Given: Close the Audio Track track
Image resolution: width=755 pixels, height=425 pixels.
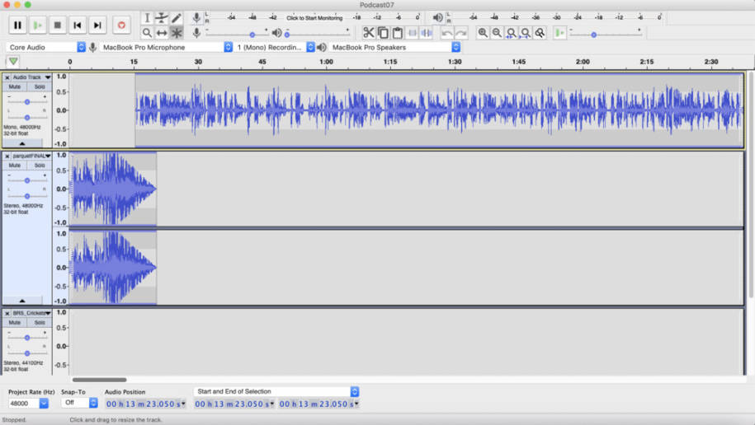Looking at the screenshot, I should tap(7, 77).
